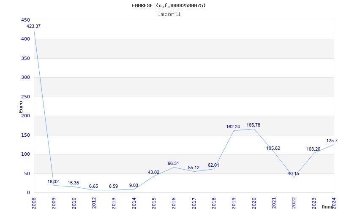Click data label 105.62
Image resolution: width=338 pixels, height=211 pixels.
coord(273,148)
